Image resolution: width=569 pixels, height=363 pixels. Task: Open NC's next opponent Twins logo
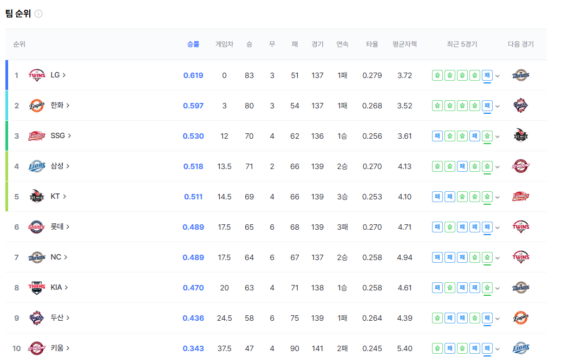(x=520, y=257)
